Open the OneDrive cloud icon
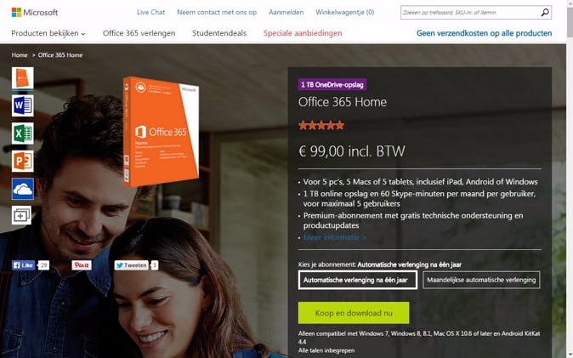The height and width of the screenshot is (358, 573). click(x=23, y=189)
